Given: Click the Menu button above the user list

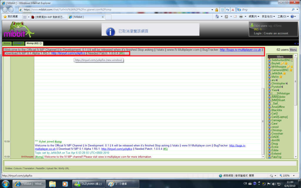Looking at the screenshot, I should [x=293, y=50].
